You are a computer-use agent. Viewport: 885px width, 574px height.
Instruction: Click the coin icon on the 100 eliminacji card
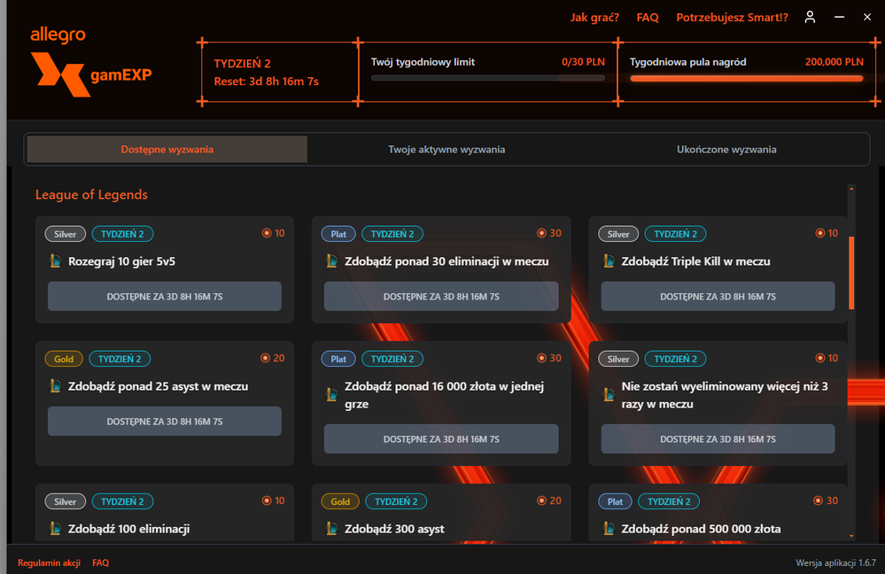tap(267, 500)
